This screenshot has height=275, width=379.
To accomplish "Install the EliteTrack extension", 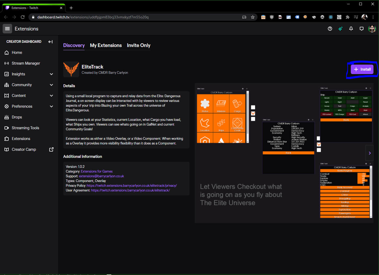I will [x=362, y=69].
